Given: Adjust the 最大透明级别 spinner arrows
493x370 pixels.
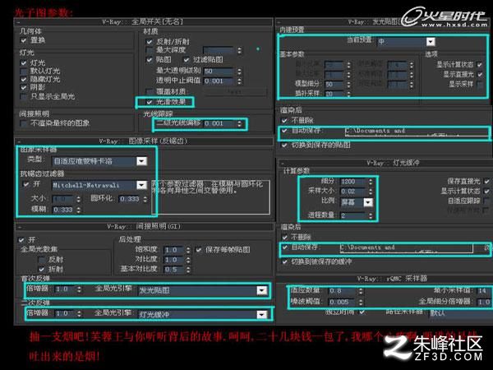Looking at the screenshot, I should [240, 71].
